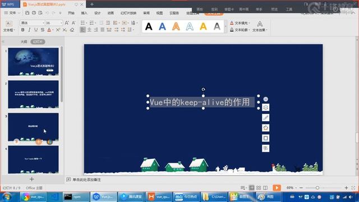This screenshot has width=359, height=202.
Task: Select slide 2 thumbnail
Action: coord(34,94)
